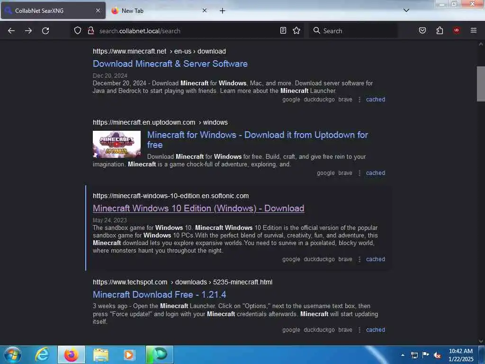Launch Internet Explorer from the taskbar

tap(42, 355)
